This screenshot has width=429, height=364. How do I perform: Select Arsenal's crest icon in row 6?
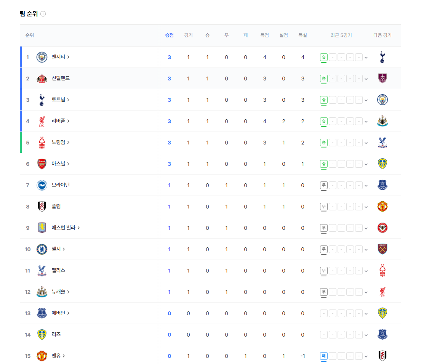[x=42, y=164]
